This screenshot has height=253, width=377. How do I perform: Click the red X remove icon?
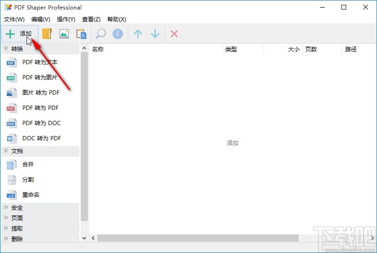click(174, 34)
